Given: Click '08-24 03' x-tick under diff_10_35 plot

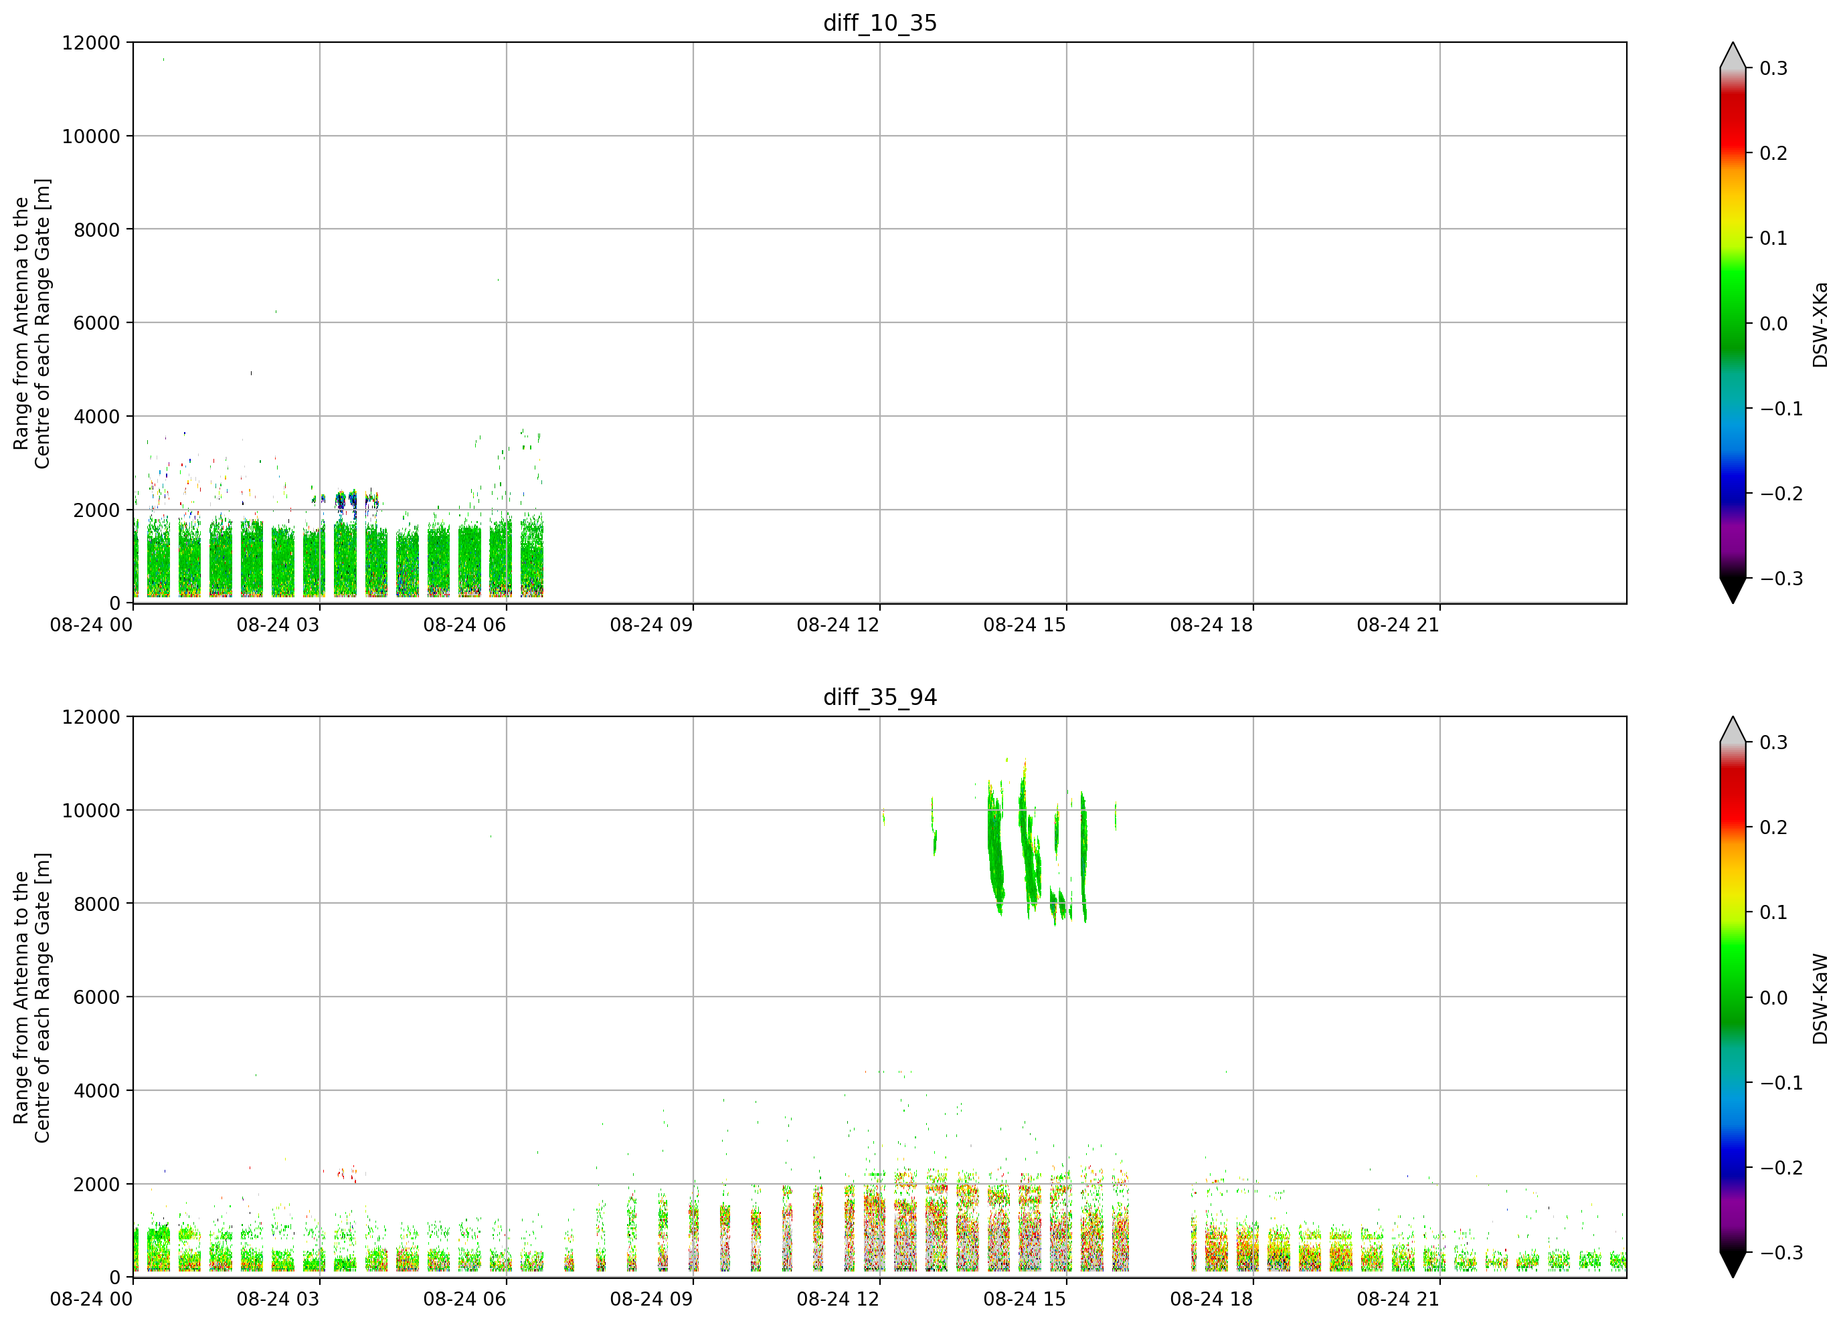Looking at the screenshot, I should coord(278,625).
